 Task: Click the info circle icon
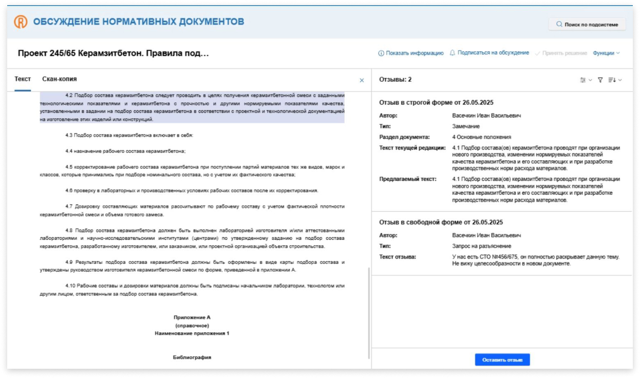(x=381, y=53)
